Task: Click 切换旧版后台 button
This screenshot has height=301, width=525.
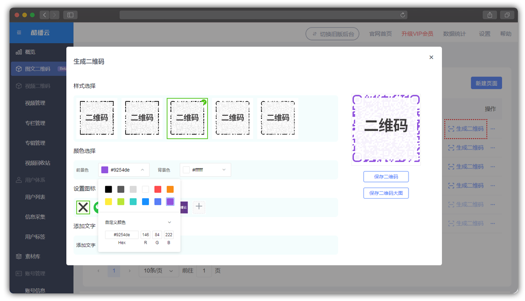Action: tap(333, 34)
